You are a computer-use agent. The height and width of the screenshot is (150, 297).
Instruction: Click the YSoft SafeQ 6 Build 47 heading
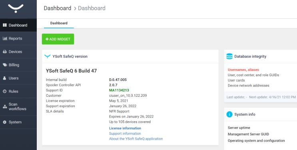[x=71, y=71]
